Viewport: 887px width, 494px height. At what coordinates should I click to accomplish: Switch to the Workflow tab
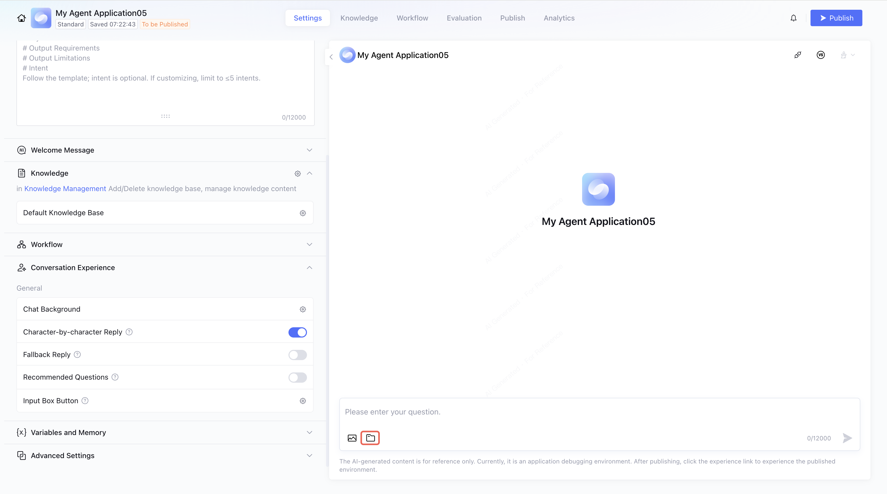412,18
